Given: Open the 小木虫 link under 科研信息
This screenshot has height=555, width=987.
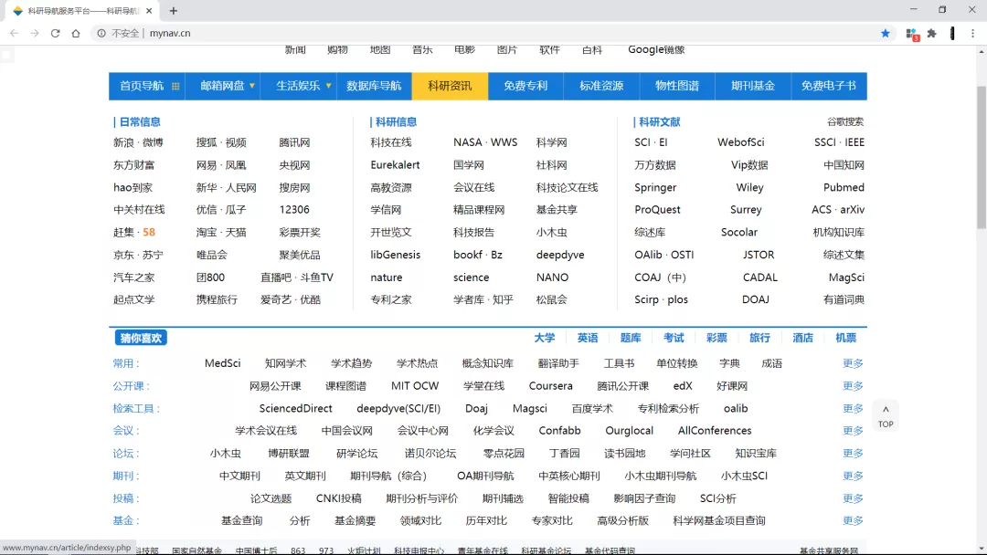Looking at the screenshot, I should coord(551,233).
